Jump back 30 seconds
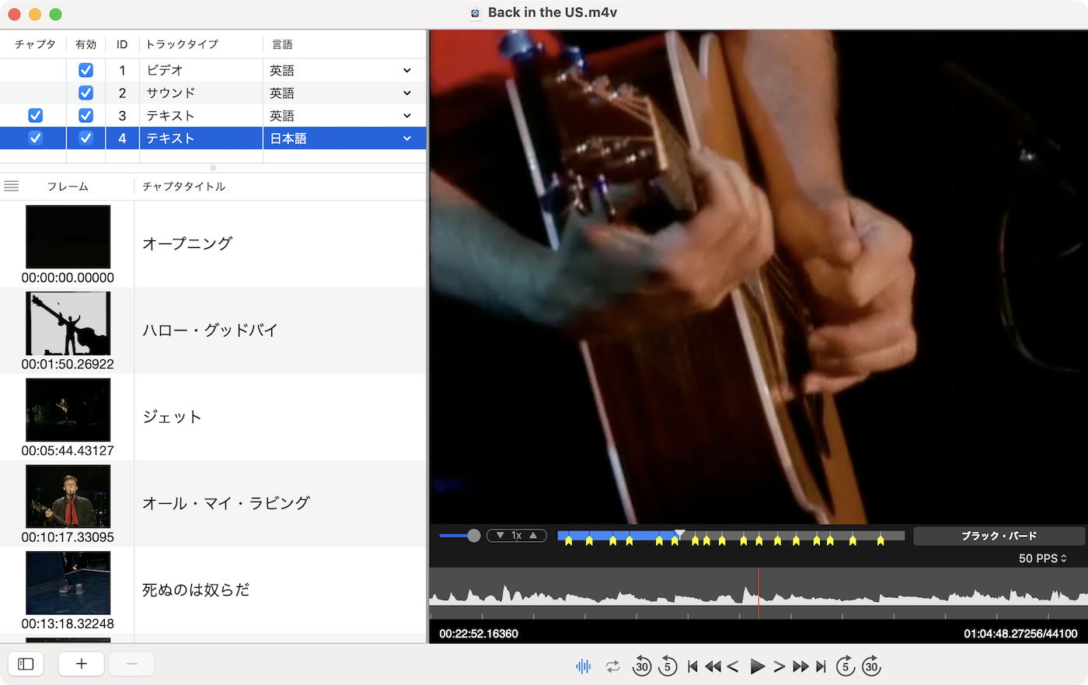This screenshot has width=1088, height=685. click(641, 666)
